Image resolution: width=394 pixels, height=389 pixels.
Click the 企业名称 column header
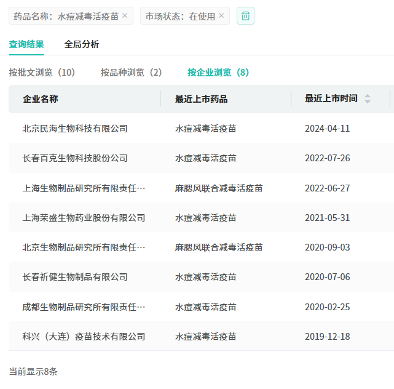pos(41,98)
